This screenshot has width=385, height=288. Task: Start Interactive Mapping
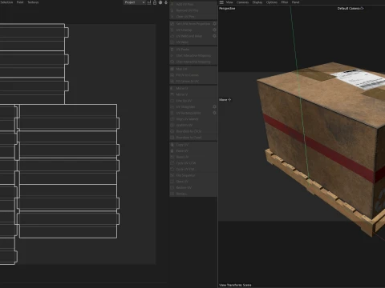193,55
